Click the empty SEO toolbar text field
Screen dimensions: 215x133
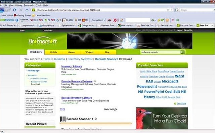pyautogui.click(x=138, y=20)
